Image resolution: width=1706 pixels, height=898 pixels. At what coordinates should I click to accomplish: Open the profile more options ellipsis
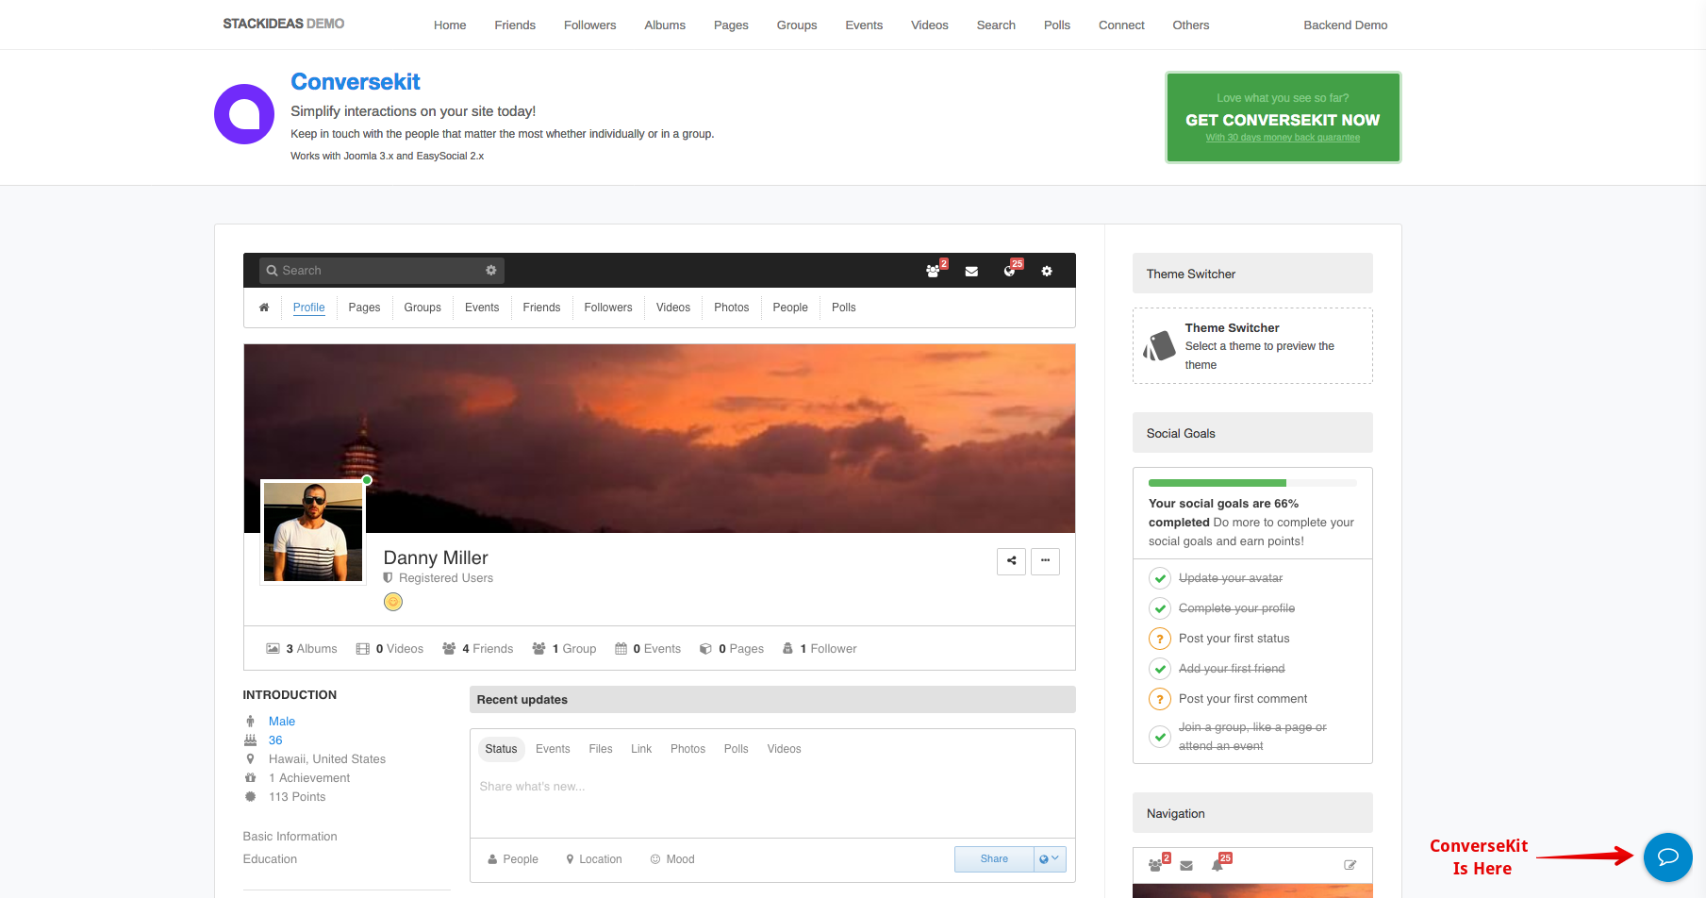[x=1045, y=561]
